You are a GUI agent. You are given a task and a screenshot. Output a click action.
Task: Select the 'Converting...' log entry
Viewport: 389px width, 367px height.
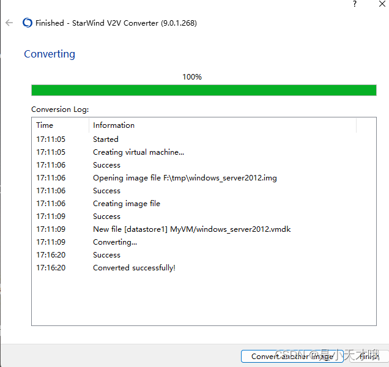[x=204, y=242]
